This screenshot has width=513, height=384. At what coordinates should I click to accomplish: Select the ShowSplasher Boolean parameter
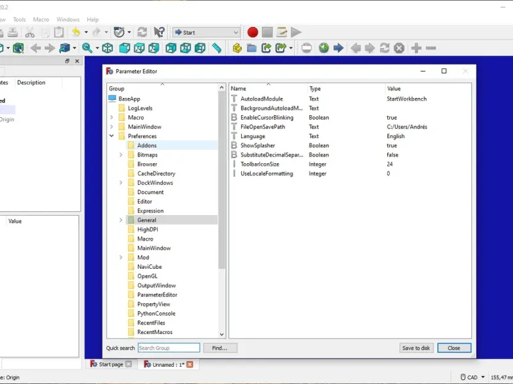point(257,145)
